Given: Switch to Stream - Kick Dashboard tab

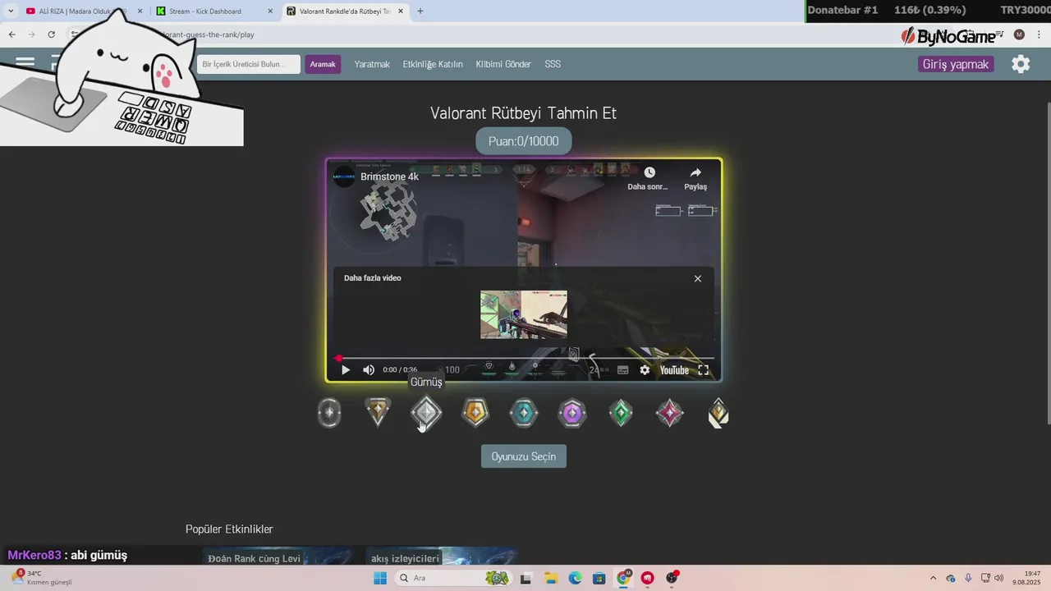Looking at the screenshot, I should coord(214,11).
